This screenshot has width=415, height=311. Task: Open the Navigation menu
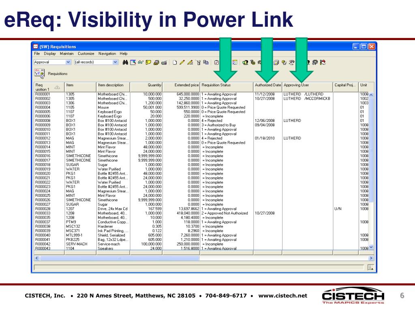[x=107, y=53]
